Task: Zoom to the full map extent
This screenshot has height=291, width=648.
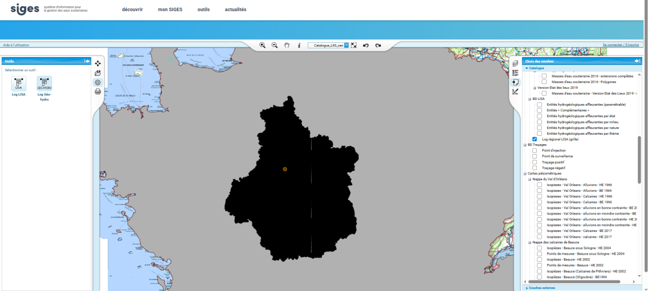Action: 354,45
